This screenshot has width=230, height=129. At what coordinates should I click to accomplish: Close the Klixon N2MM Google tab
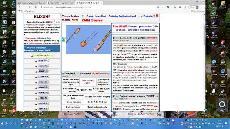pyautogui.click(x=73, y=3)
